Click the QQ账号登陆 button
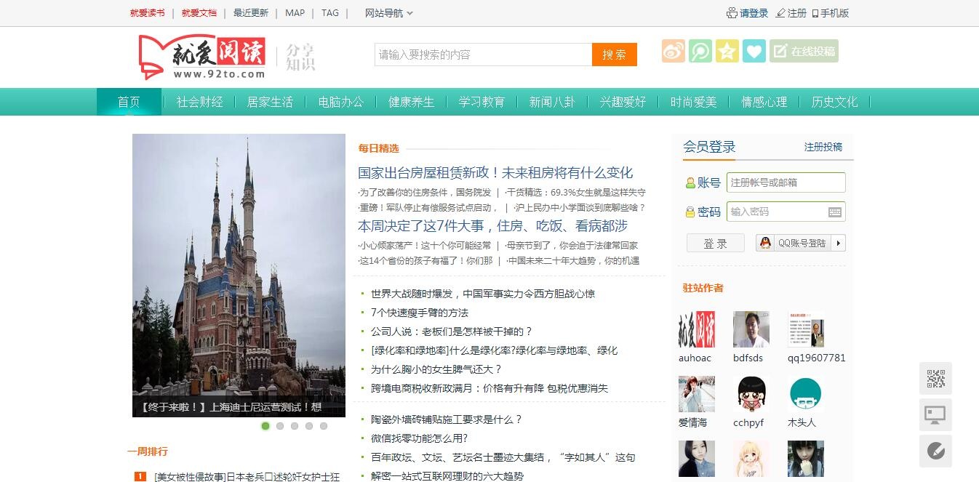Viewport: 979px width, 482px height. coord(801,243)
